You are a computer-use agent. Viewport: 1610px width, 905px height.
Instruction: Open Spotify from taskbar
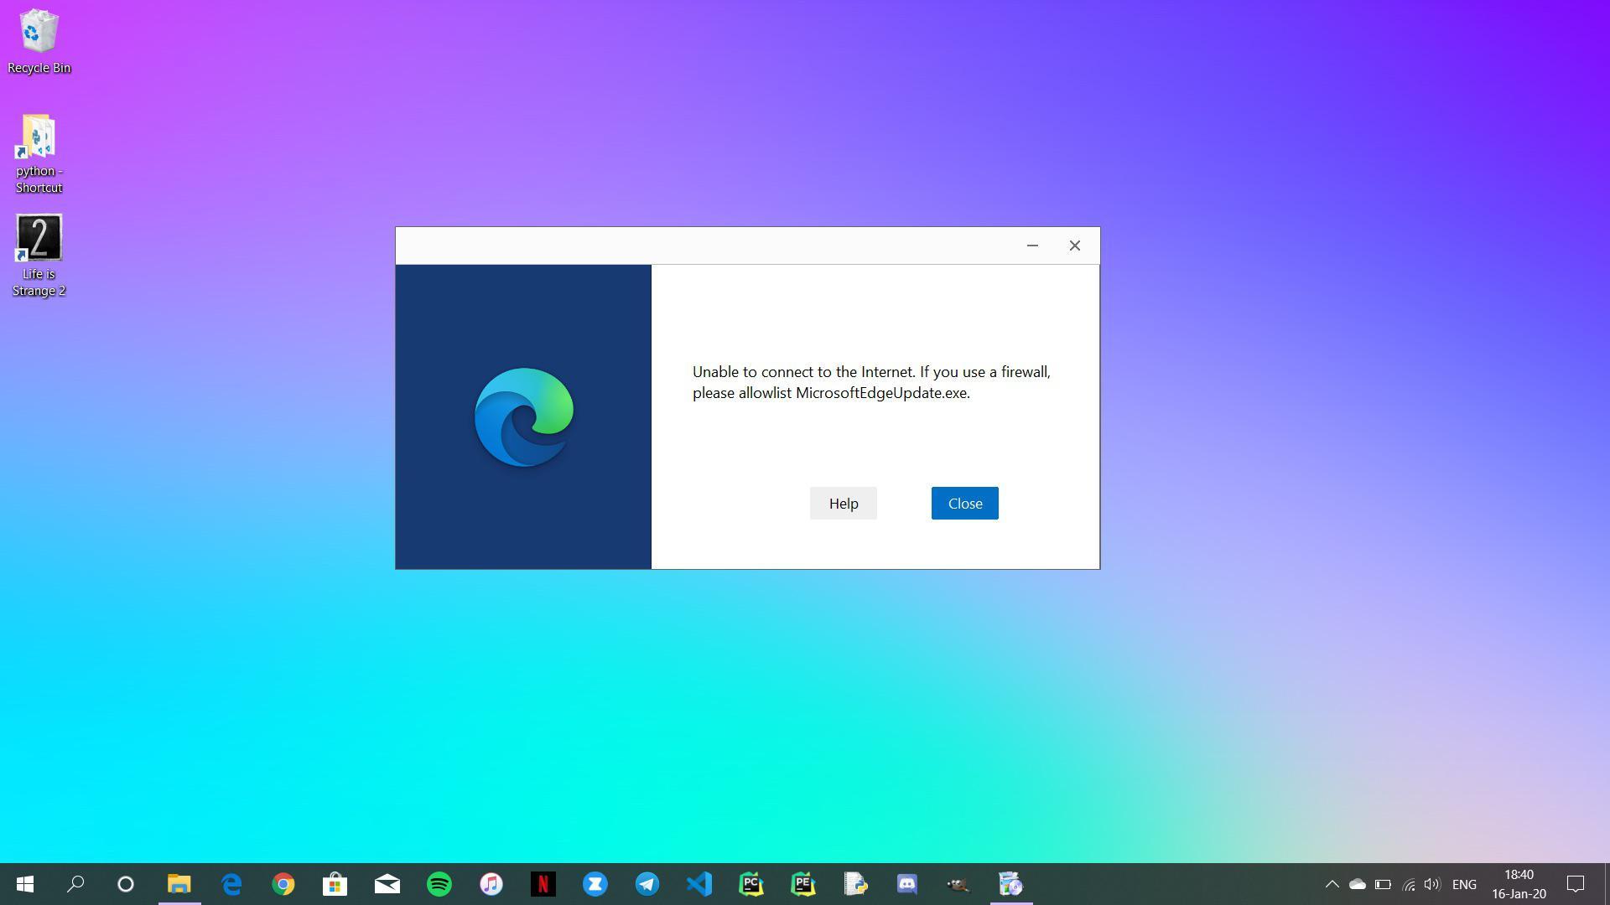click(439, 884)
